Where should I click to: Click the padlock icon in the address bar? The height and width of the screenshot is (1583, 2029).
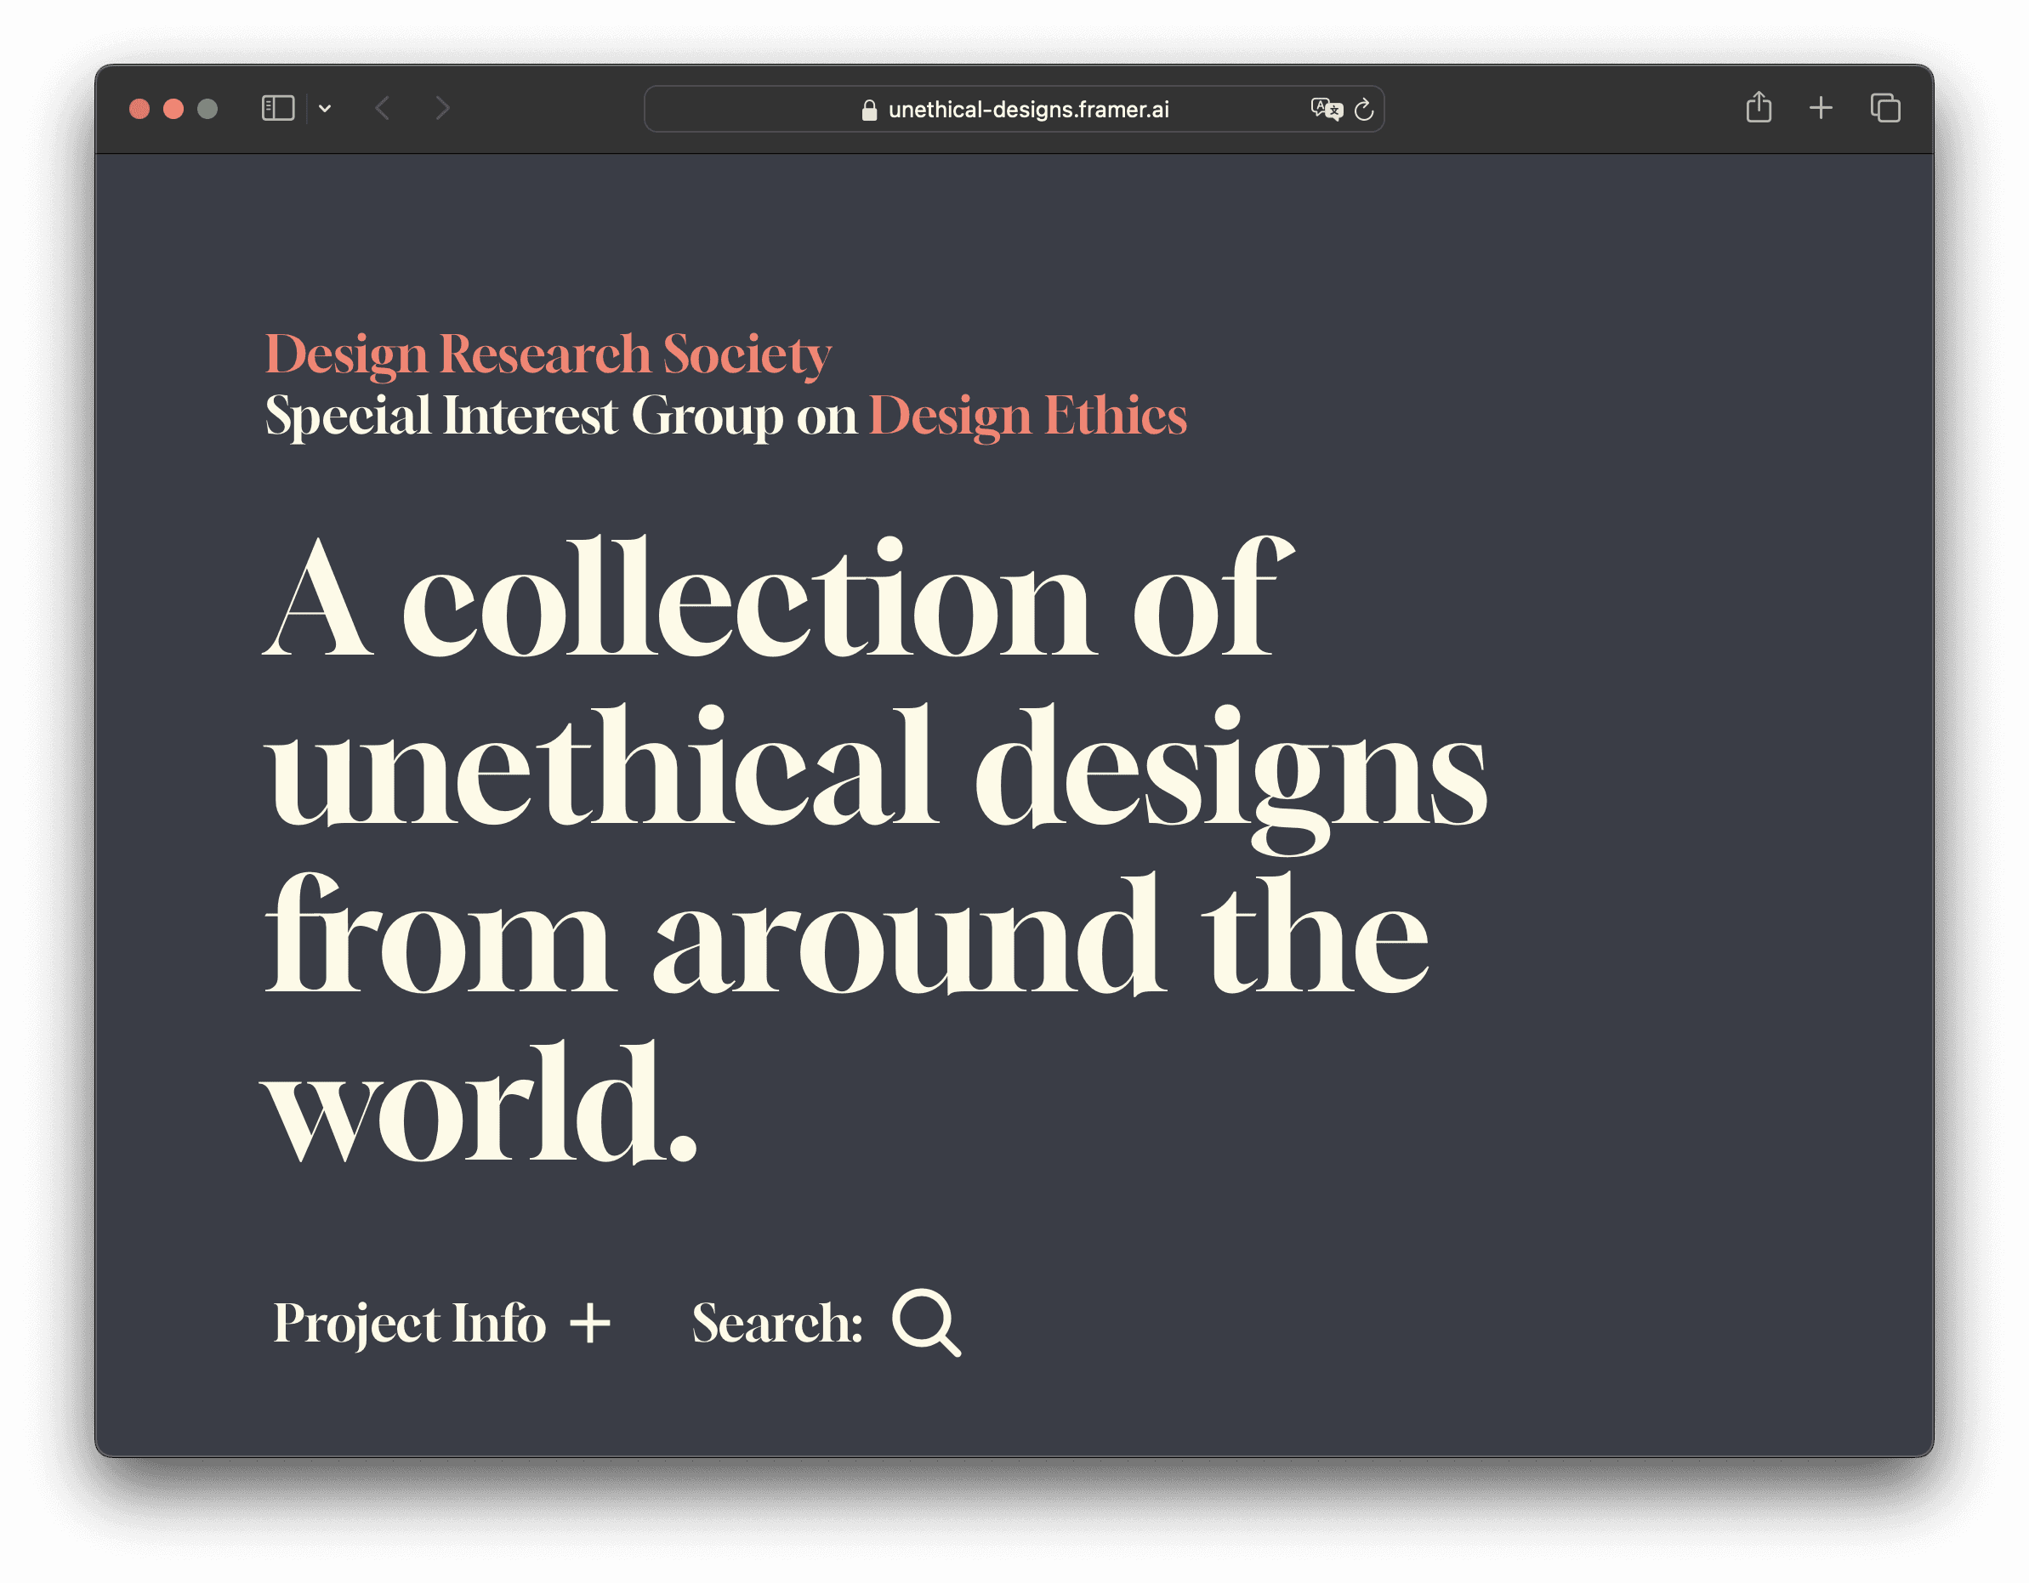click(x=868, y=109)
